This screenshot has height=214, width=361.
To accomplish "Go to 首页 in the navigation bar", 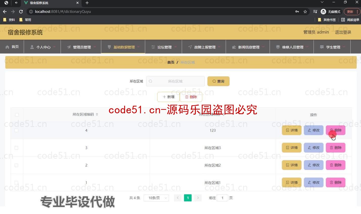I will pyautogui.click(x=12, y=47).
